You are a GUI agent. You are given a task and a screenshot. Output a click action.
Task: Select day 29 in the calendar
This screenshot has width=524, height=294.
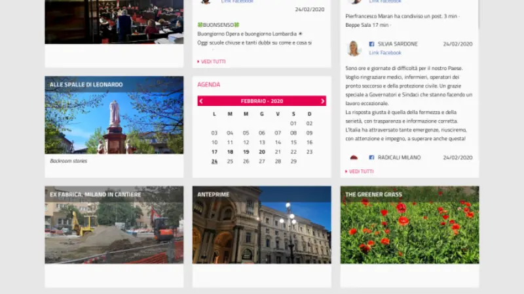tap(293, 161)
